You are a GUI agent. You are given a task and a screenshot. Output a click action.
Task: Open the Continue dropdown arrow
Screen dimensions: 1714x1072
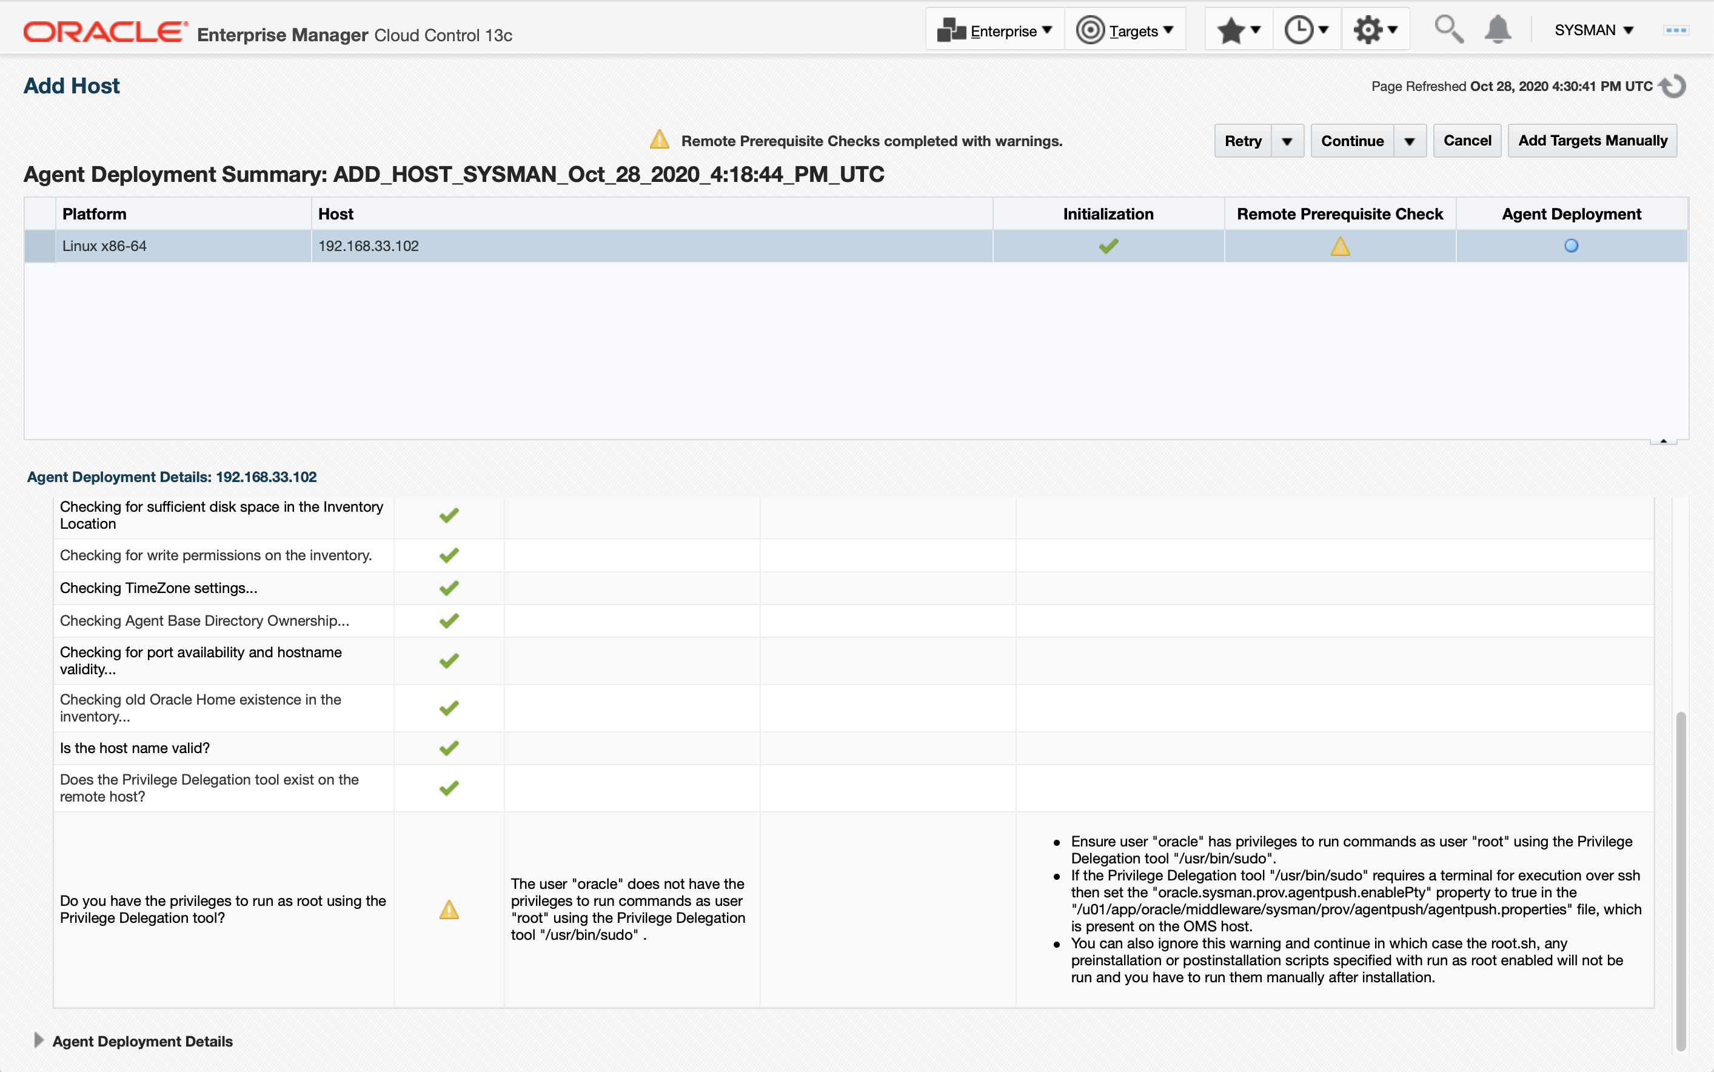[x=1410, y=141]
